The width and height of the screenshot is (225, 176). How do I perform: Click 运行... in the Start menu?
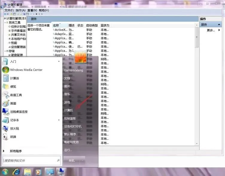(x=68, y=150)
